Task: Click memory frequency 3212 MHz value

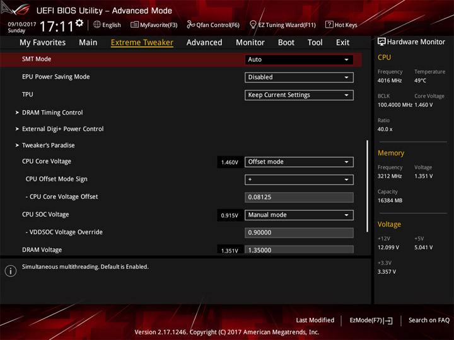Action: [390, 176]
